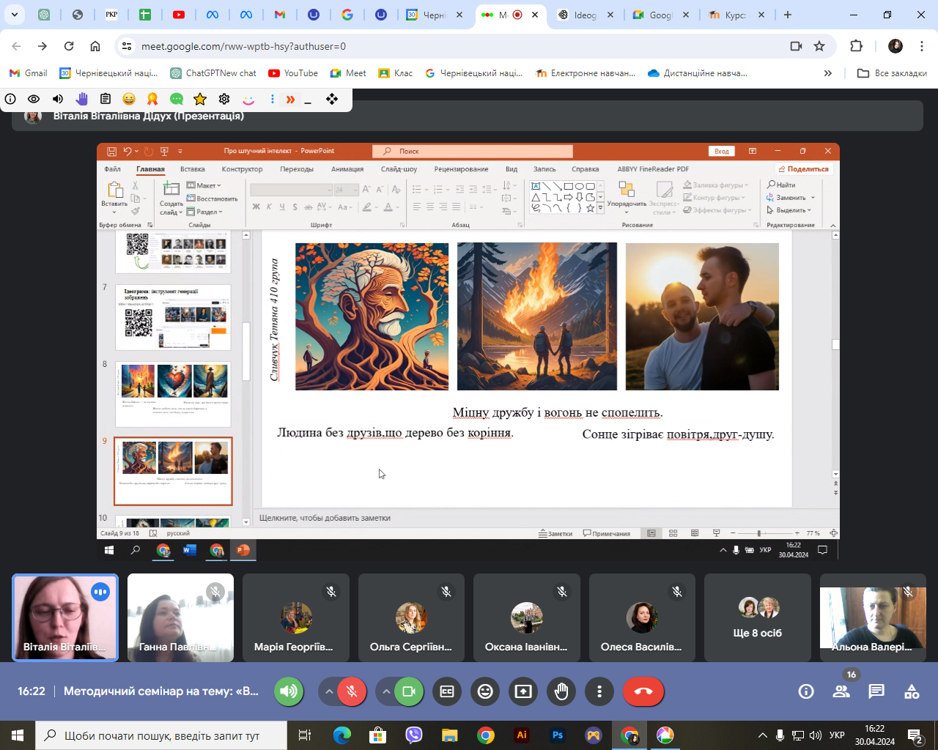Screen dimensions: 938x750
Task: Click the Present now screen share icon
Action: (x=523, y=691)
